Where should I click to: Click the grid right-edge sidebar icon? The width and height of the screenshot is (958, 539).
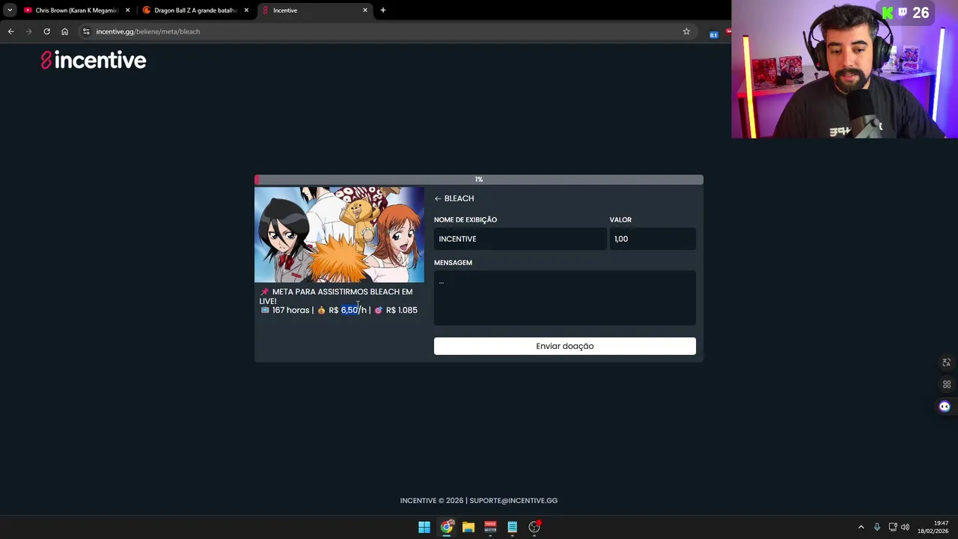point(946,385)
